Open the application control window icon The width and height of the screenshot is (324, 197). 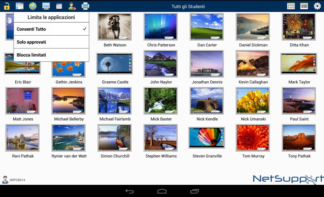coord(19,6)
